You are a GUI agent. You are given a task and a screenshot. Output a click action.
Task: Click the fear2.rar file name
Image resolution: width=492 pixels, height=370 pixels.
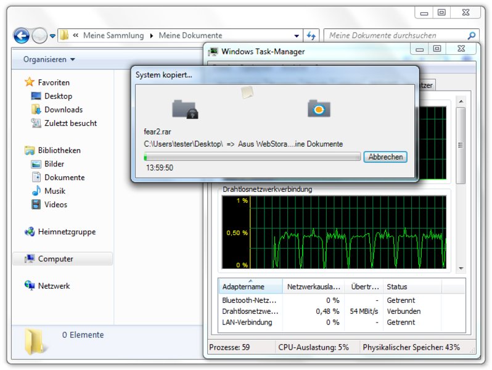pos(157,131)
